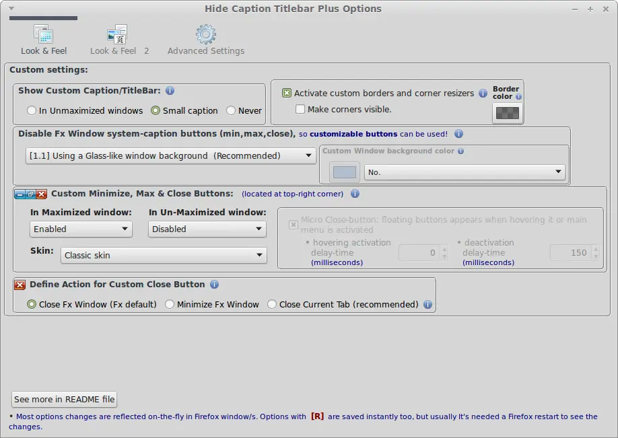The height and width of the screenshot is (438, 618).
Task: Click the red [R] marker in footer note
Action: 317,416
